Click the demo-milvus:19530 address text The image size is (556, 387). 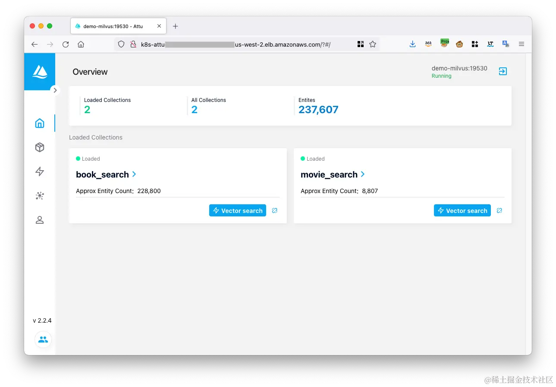point(459,68)
